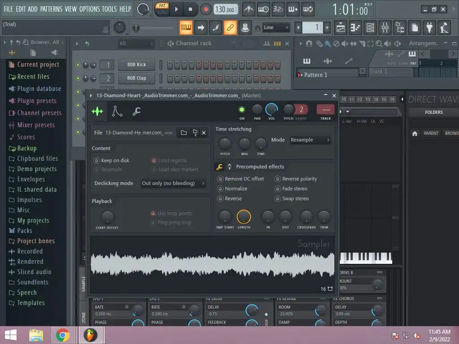Adjust the START OFFSET knob
This screenshot has height=344, width=459.
[x=108, y=217]
